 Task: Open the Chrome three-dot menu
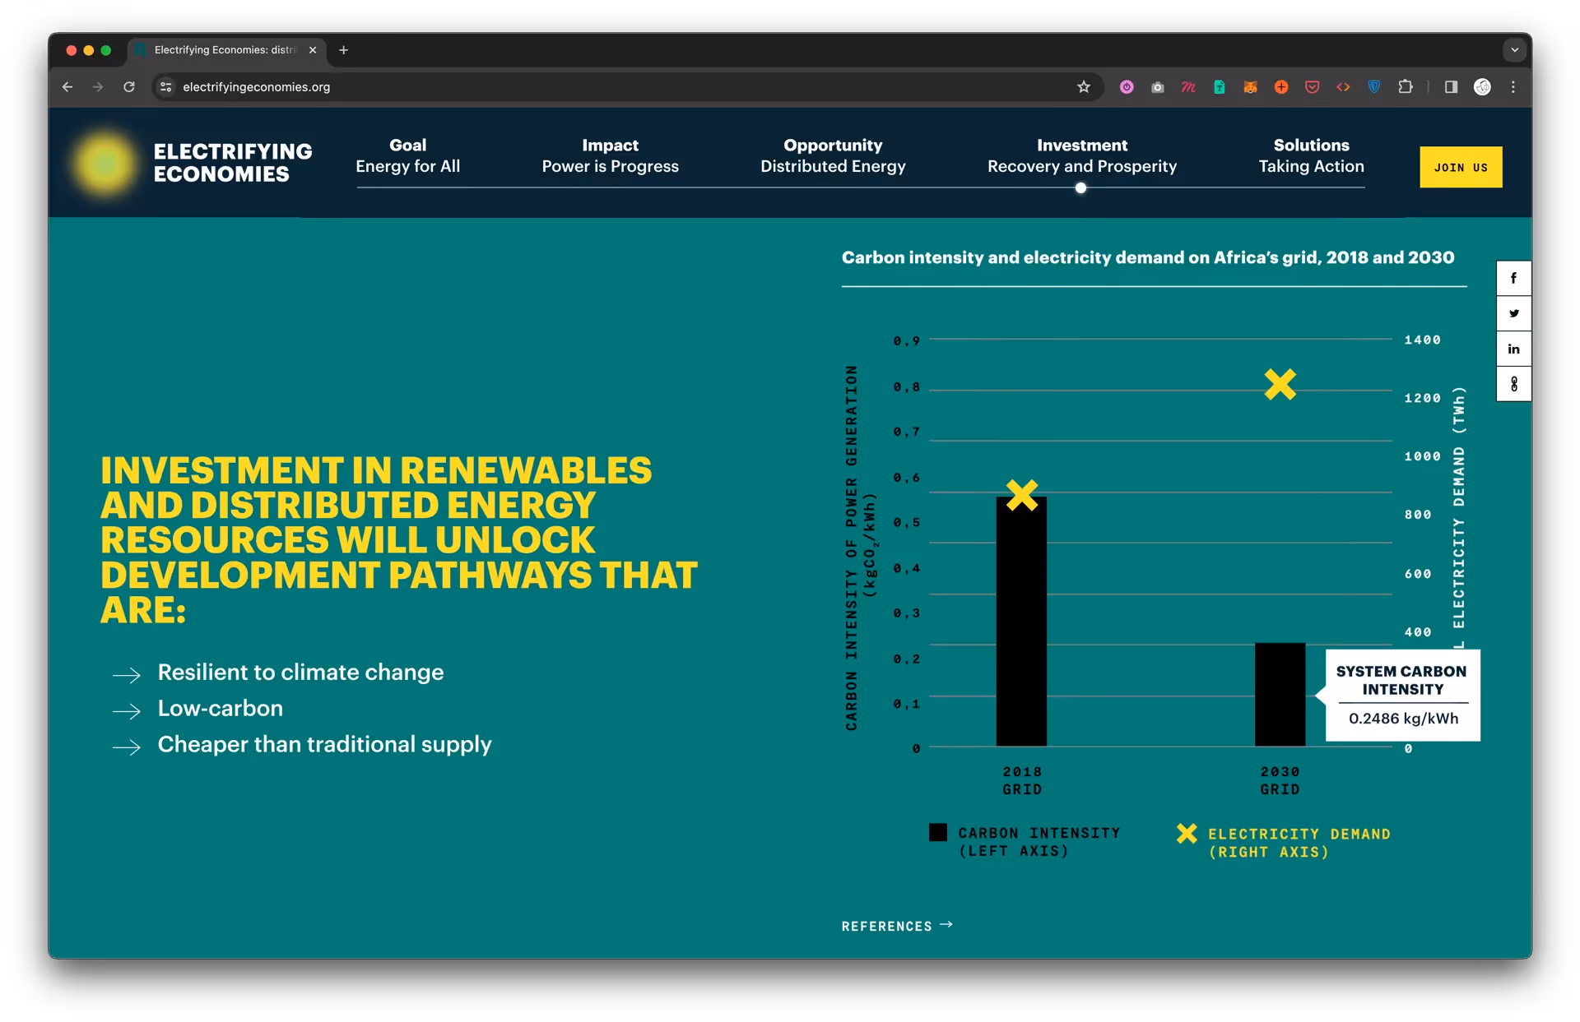pos(1513,87)
